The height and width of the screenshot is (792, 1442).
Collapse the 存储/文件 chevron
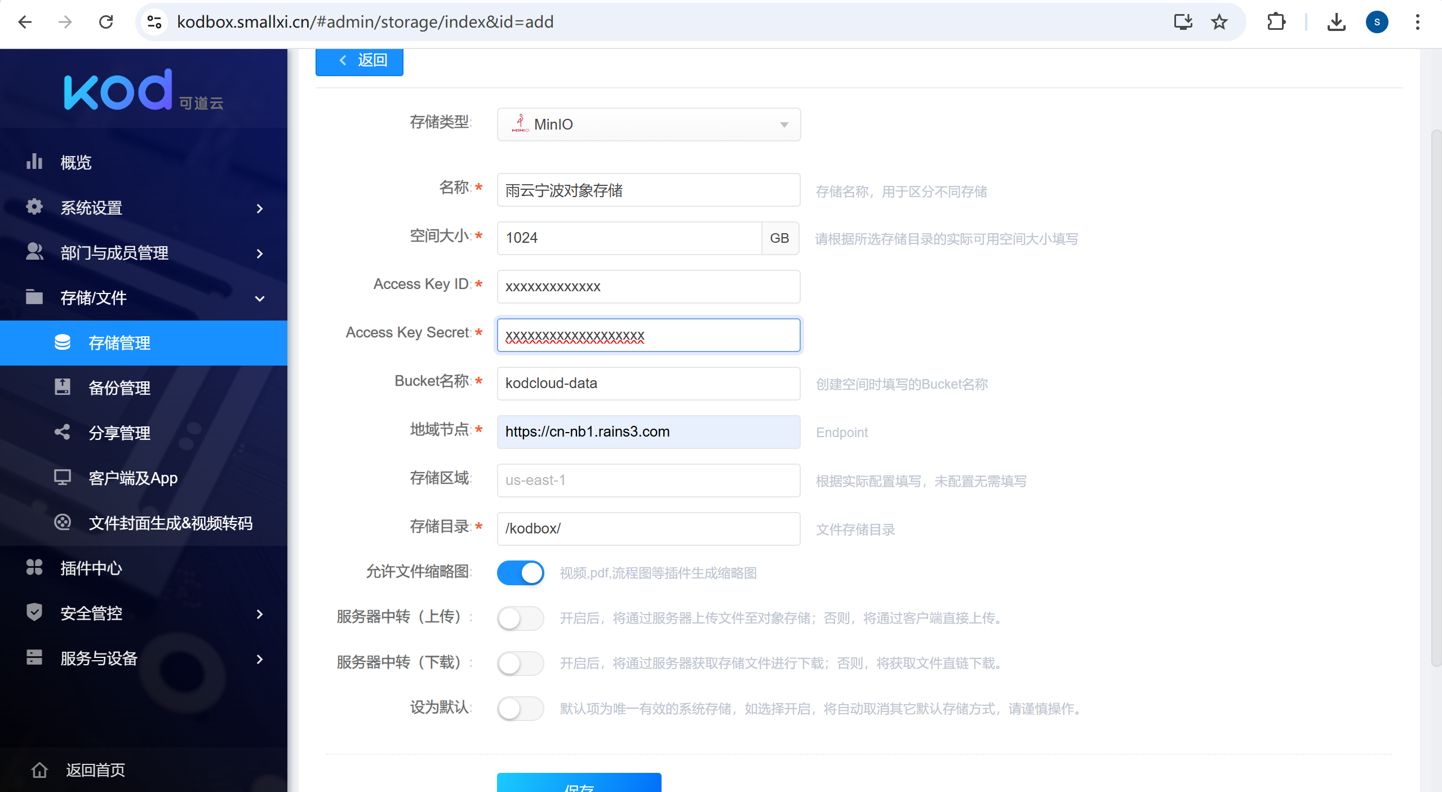(x=260, y=299)
